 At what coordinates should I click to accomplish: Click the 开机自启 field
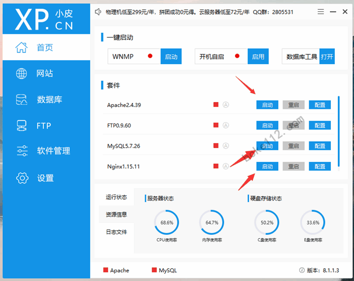(x=221, y=56)
